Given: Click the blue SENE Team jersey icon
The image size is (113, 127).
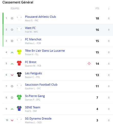Looking at the screenshot, I should (x=19, y=108).
